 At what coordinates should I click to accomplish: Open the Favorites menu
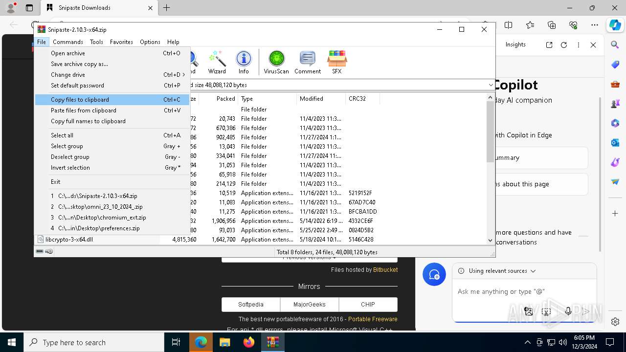point(121,42)
